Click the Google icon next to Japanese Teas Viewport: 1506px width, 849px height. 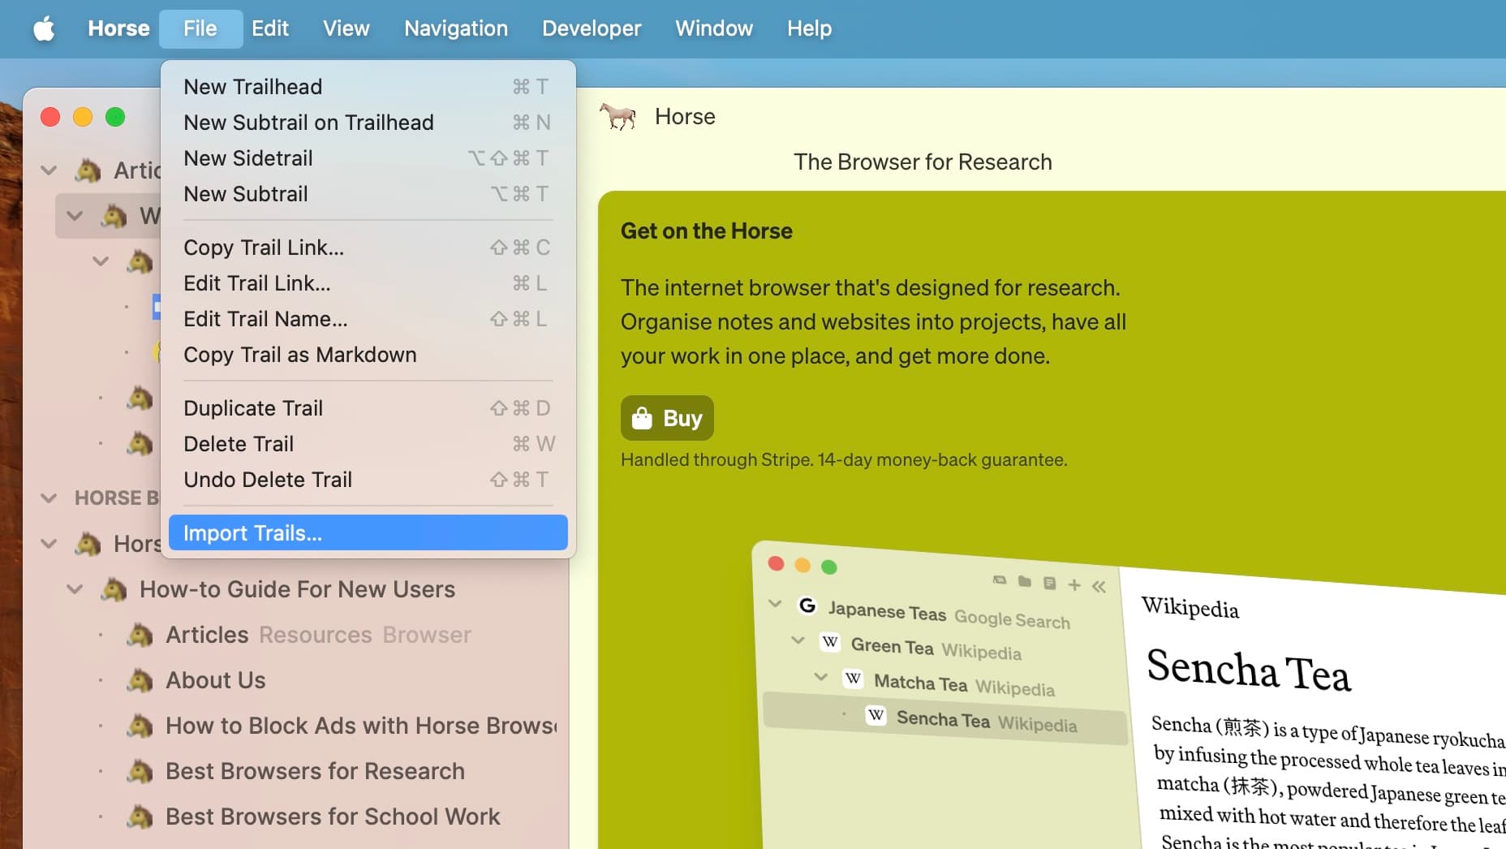pyautogui.click(x=807, y=606)
